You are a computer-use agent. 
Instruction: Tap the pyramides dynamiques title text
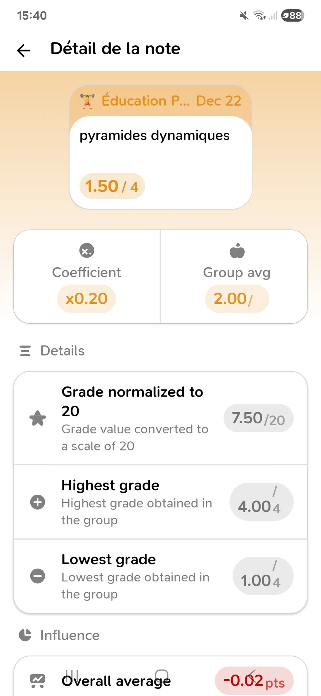[154, 136]
